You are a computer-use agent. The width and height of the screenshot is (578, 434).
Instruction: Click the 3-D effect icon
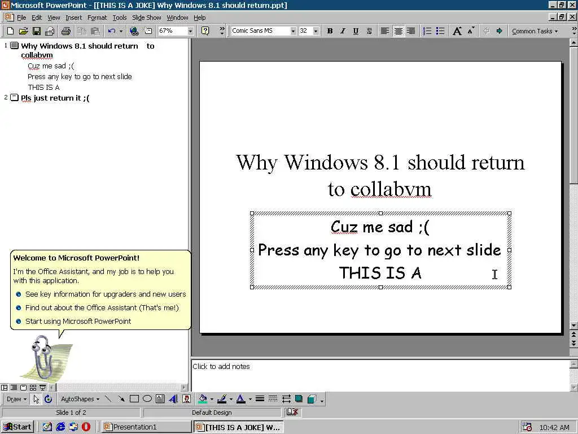coord(312,399)
